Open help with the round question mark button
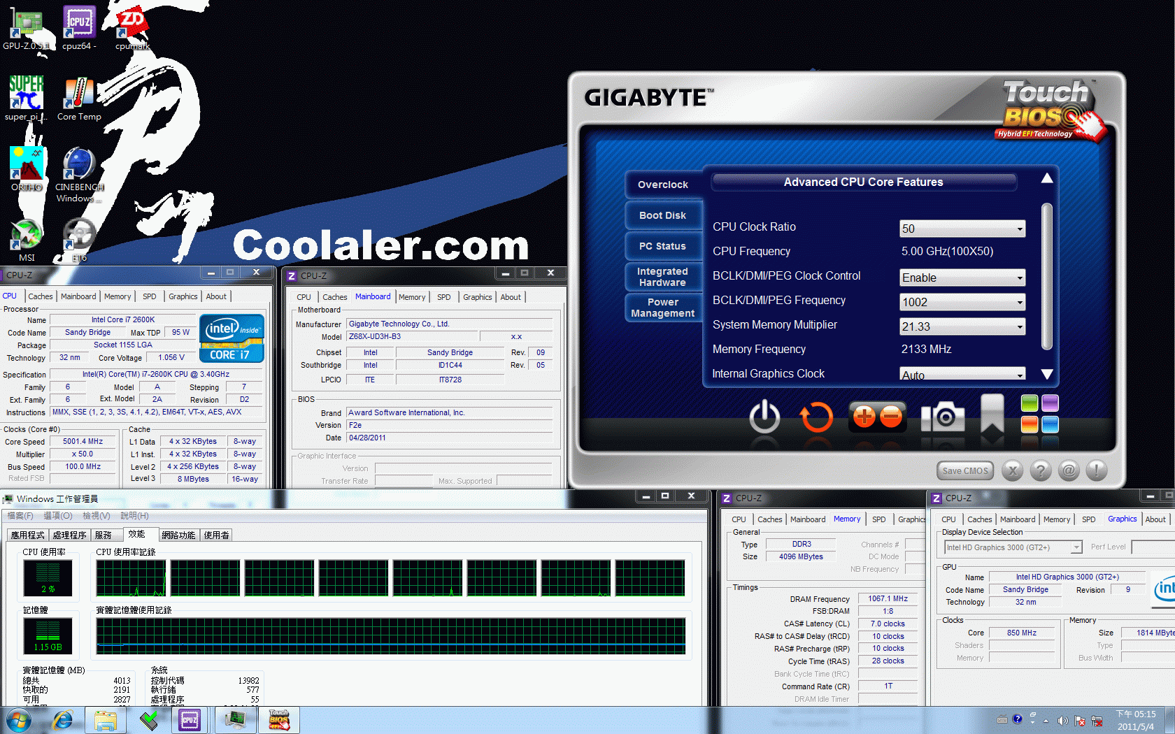Viewport: 1175px width, 734px height. click(1041, 471)
